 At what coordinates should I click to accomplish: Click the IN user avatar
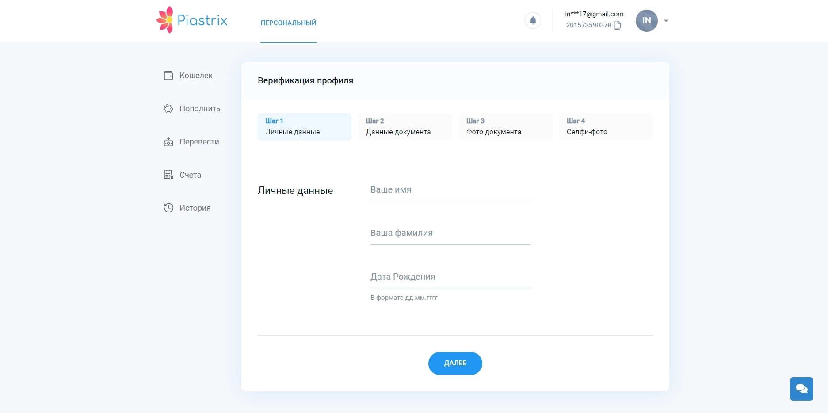coord(646,21)
